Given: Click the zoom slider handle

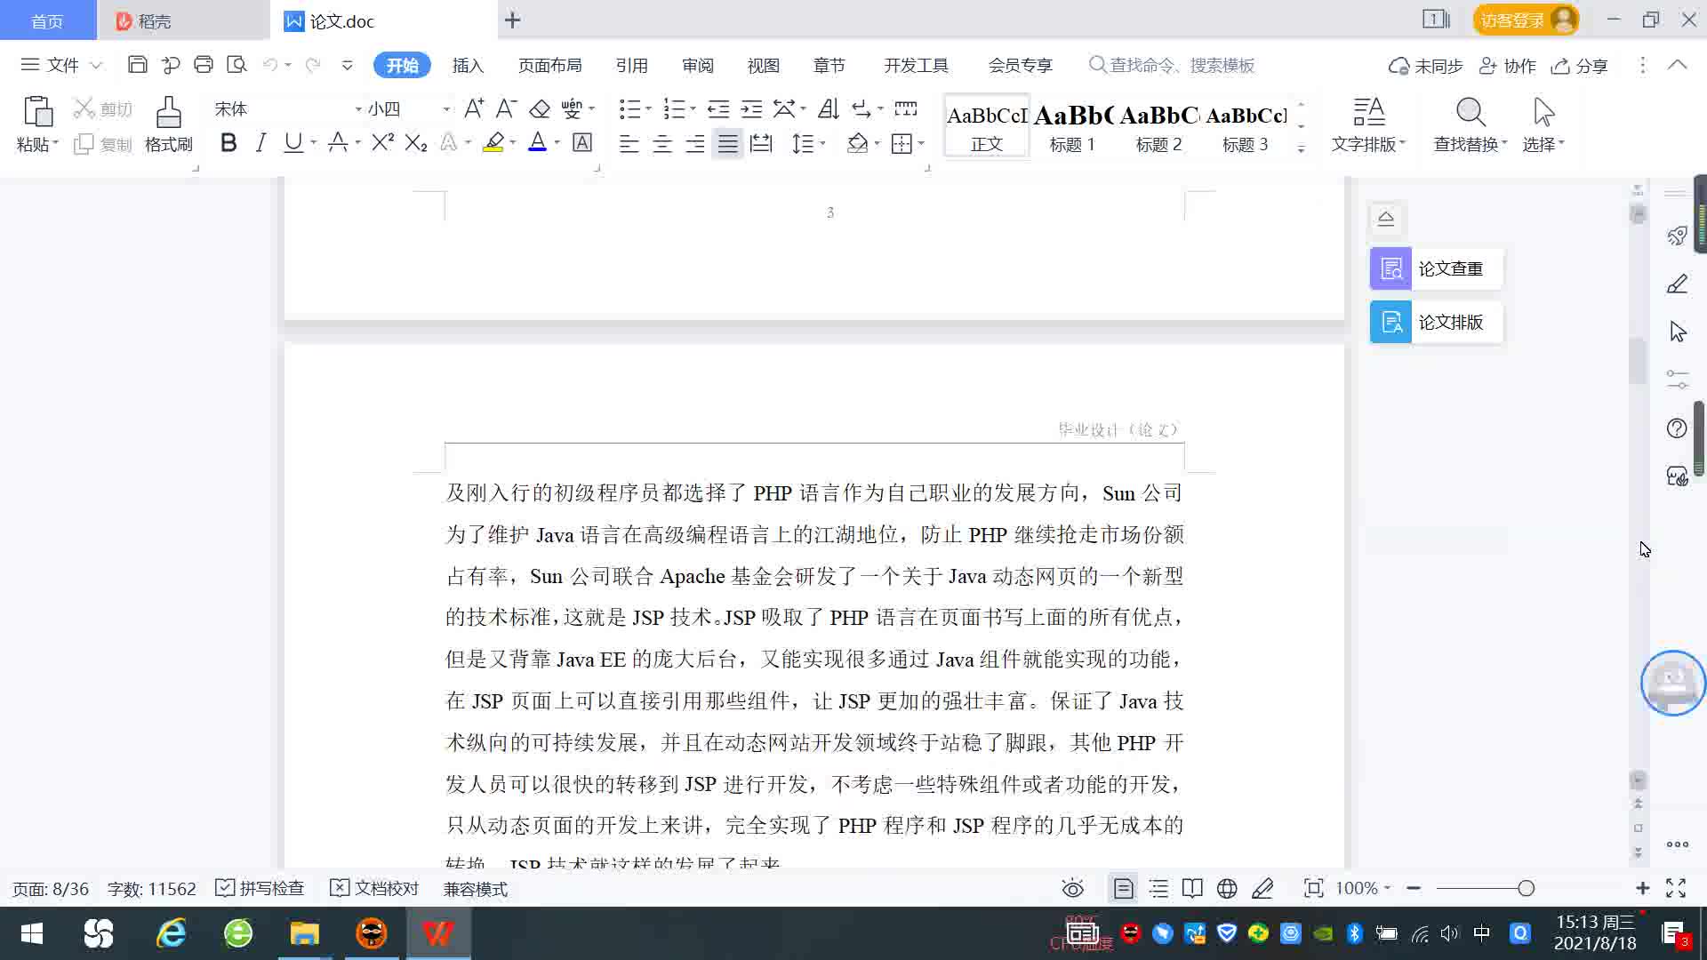Looking at the screenshot, I should tap(1526, 888).
